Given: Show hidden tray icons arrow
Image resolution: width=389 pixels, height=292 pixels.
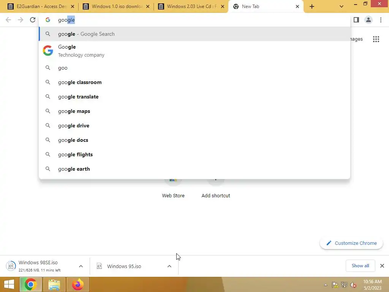Looking at the screenshot, I should click(x=326, y=285).
